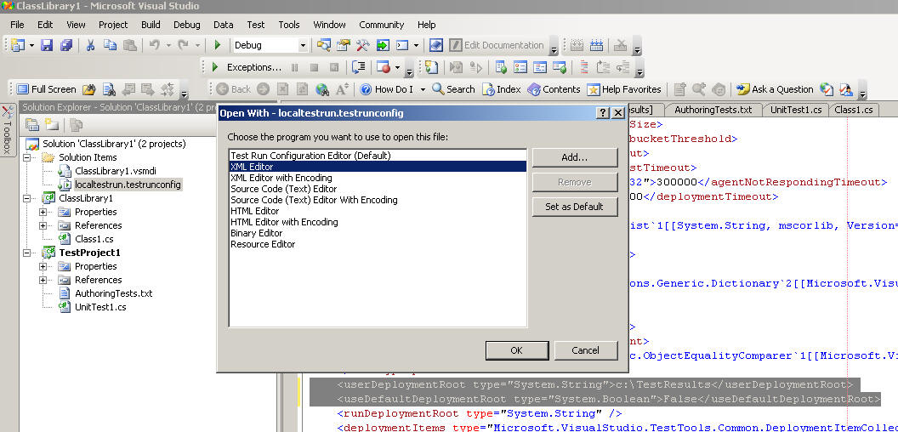898x432 pixels.
Task: Open Help Contents from the toolbar
Action: [x=554, y=89]
